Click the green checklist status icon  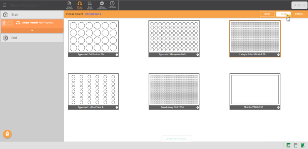pyautogui.click(x=288, y=145)
